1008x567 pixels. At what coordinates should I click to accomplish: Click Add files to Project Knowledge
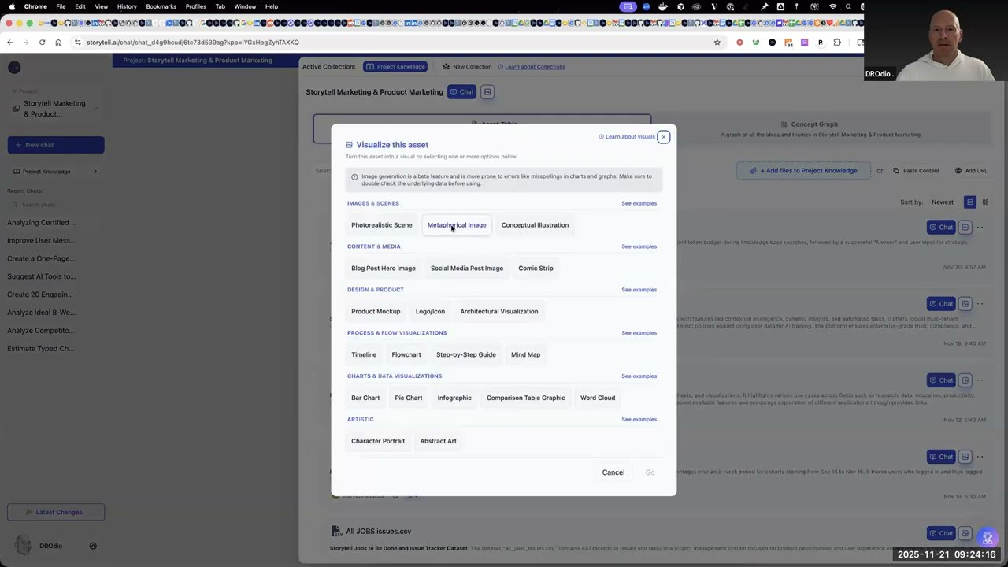click(x=803, y=171)
